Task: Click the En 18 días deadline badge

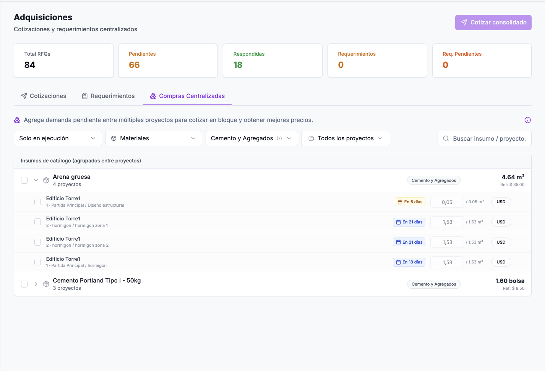Action: [x=409, y=262]
